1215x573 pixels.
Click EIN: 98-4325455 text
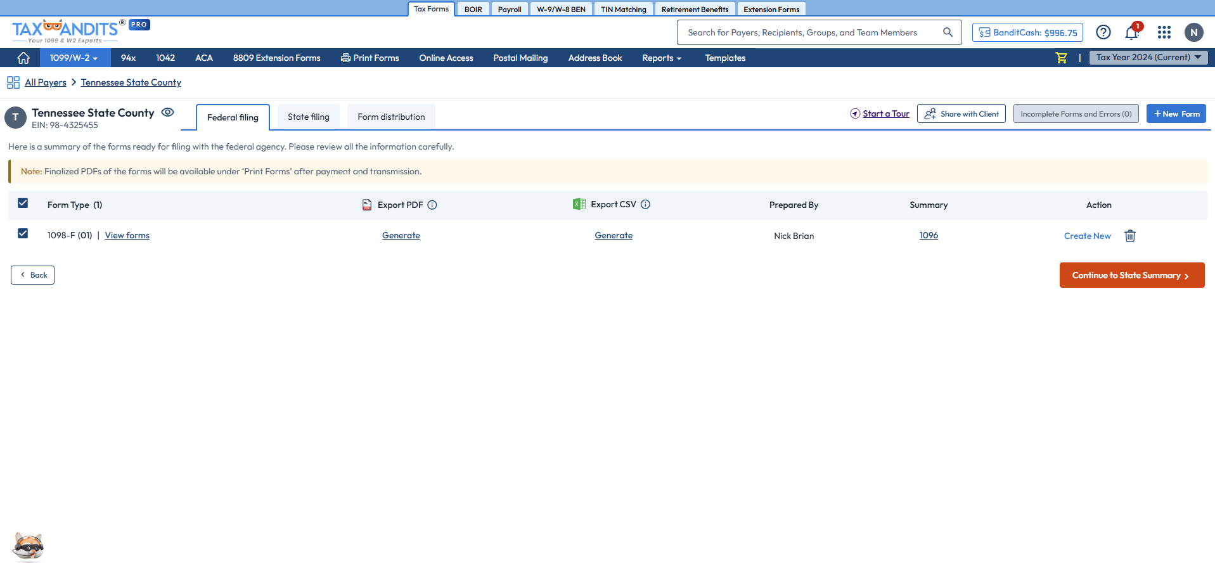65,125
